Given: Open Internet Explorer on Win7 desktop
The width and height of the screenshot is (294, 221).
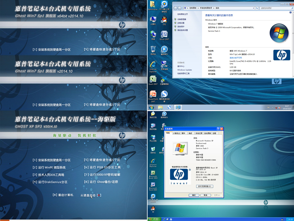Looking at the screenshot, I should [x=153, y=67].
